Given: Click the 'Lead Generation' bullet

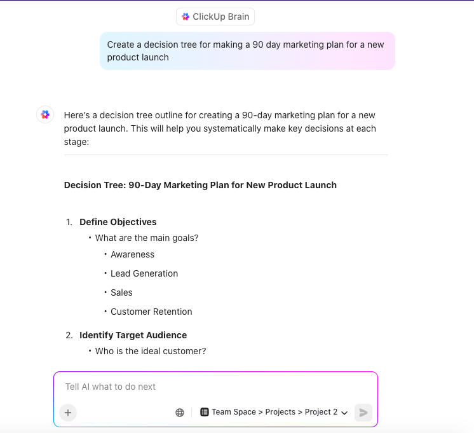Looking at the screenshot, I should [144, 273].
